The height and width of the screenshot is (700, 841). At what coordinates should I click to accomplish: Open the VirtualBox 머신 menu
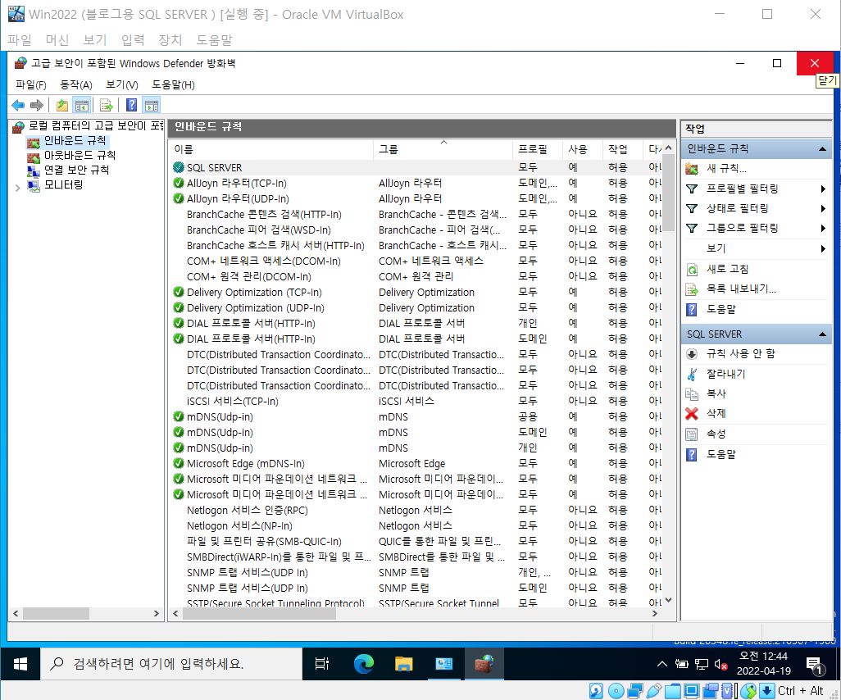click(57, 40)
